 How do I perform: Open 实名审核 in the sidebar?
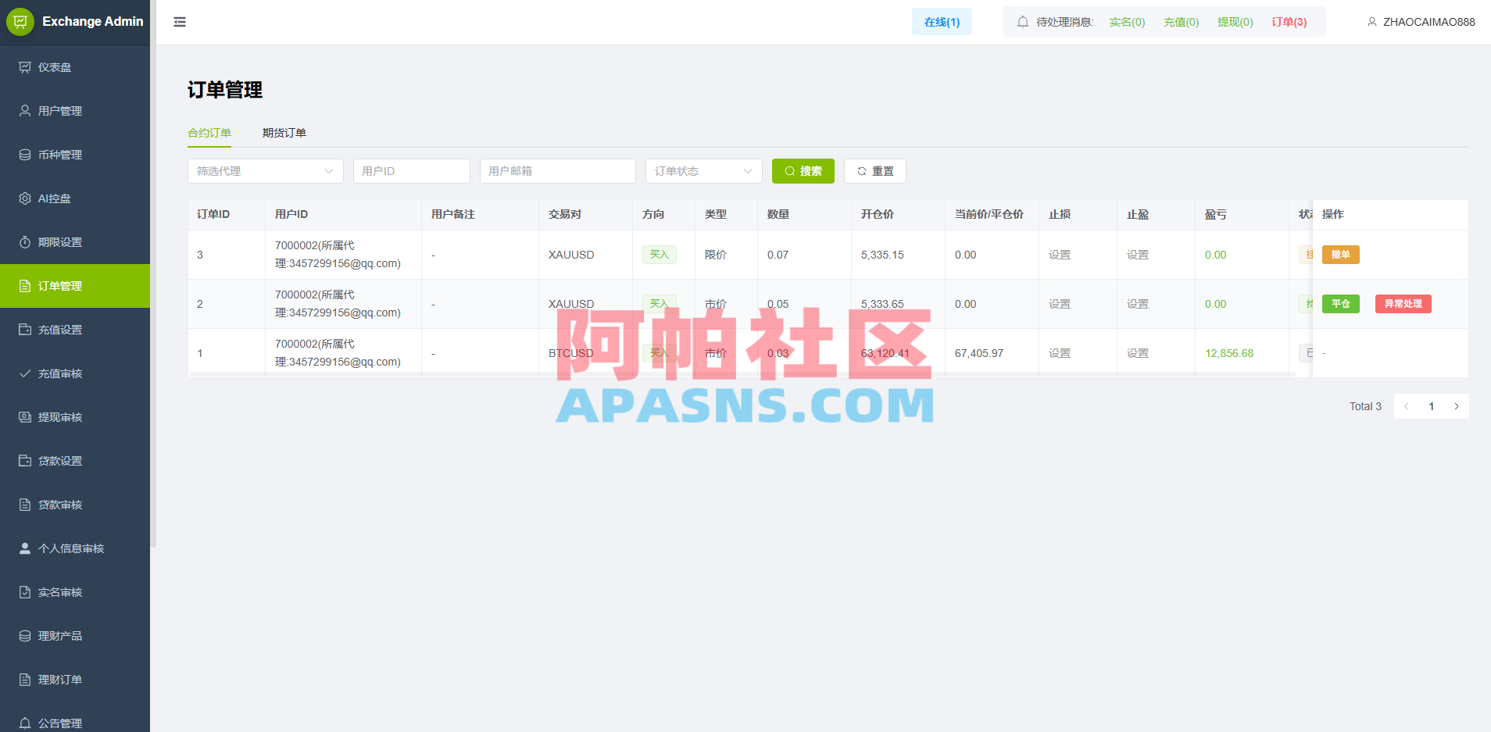tap(75, 592)
